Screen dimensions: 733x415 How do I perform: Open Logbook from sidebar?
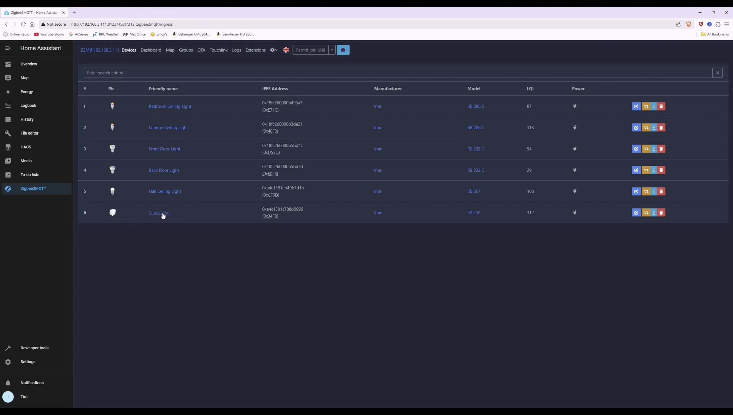(36, 105)
